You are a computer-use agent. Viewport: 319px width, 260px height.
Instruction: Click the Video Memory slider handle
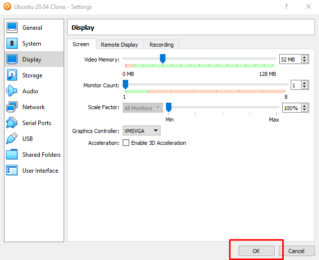coord(162,59)
